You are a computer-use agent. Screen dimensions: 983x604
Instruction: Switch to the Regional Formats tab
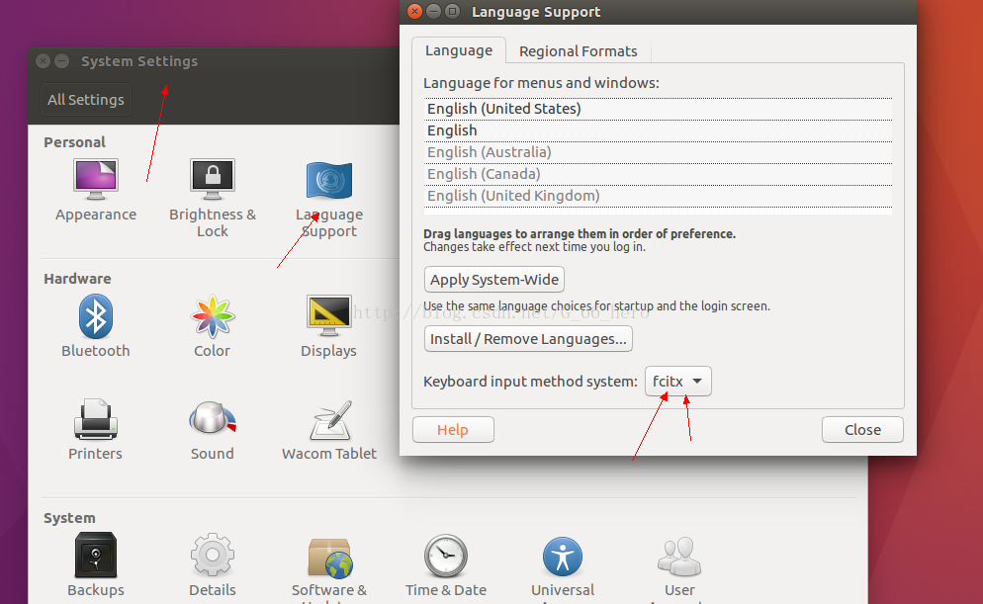pos(578,51)
